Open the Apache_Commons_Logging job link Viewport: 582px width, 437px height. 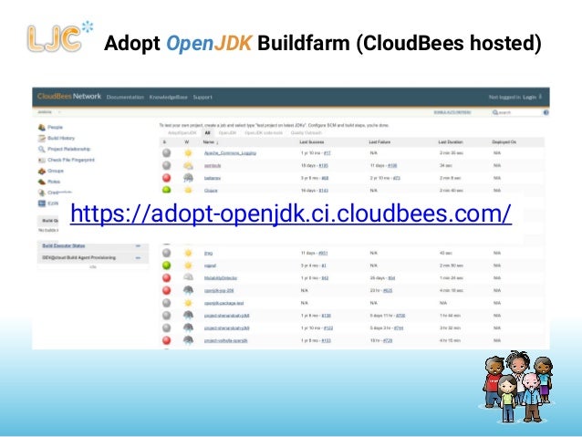coord(230,153)
